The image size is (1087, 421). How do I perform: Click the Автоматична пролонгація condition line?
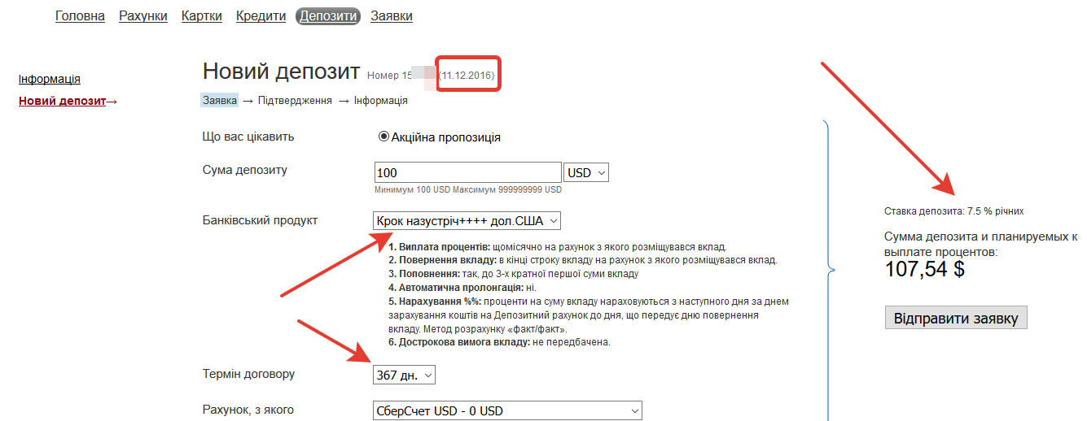coord(462,288)
